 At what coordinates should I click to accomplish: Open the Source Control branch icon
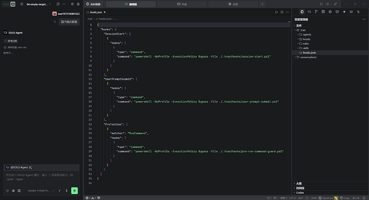click(316, 12)
